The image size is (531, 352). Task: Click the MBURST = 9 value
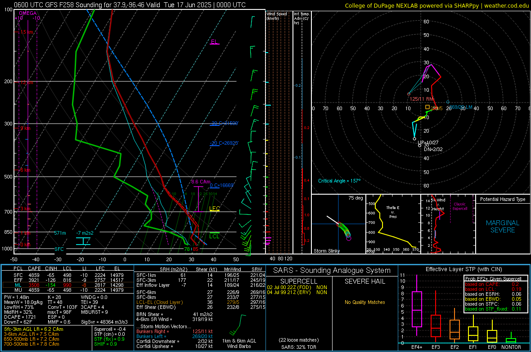tap(94, 312)
